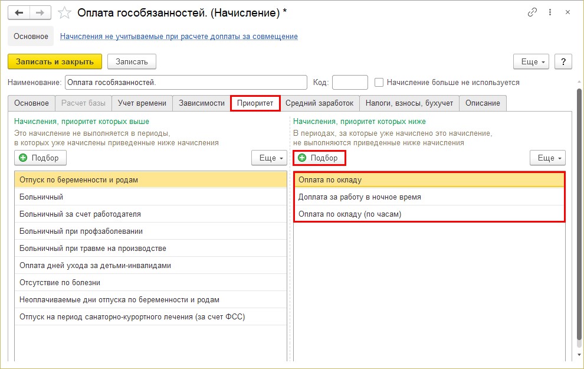Viewport: 584px width, 369px height.
Task: Select 'Больничный при профзаболевании' row
Action: pos(150,231)
